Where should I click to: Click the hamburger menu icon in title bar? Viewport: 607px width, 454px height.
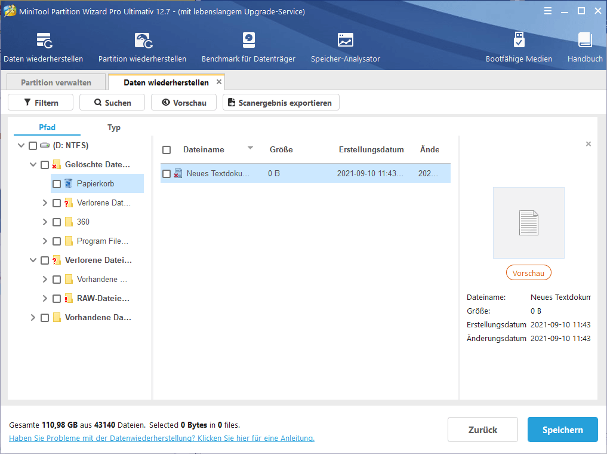(548, 11)
